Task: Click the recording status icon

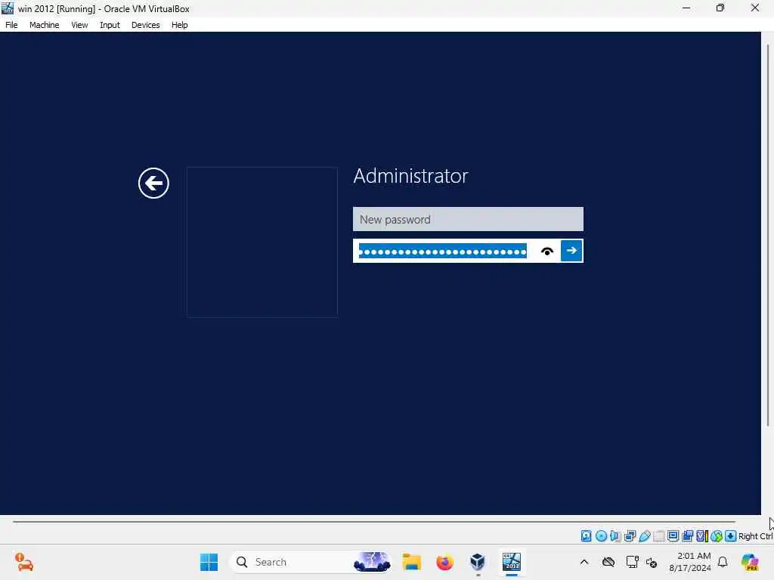Action: pyautogui.click(x=687, y=536)
